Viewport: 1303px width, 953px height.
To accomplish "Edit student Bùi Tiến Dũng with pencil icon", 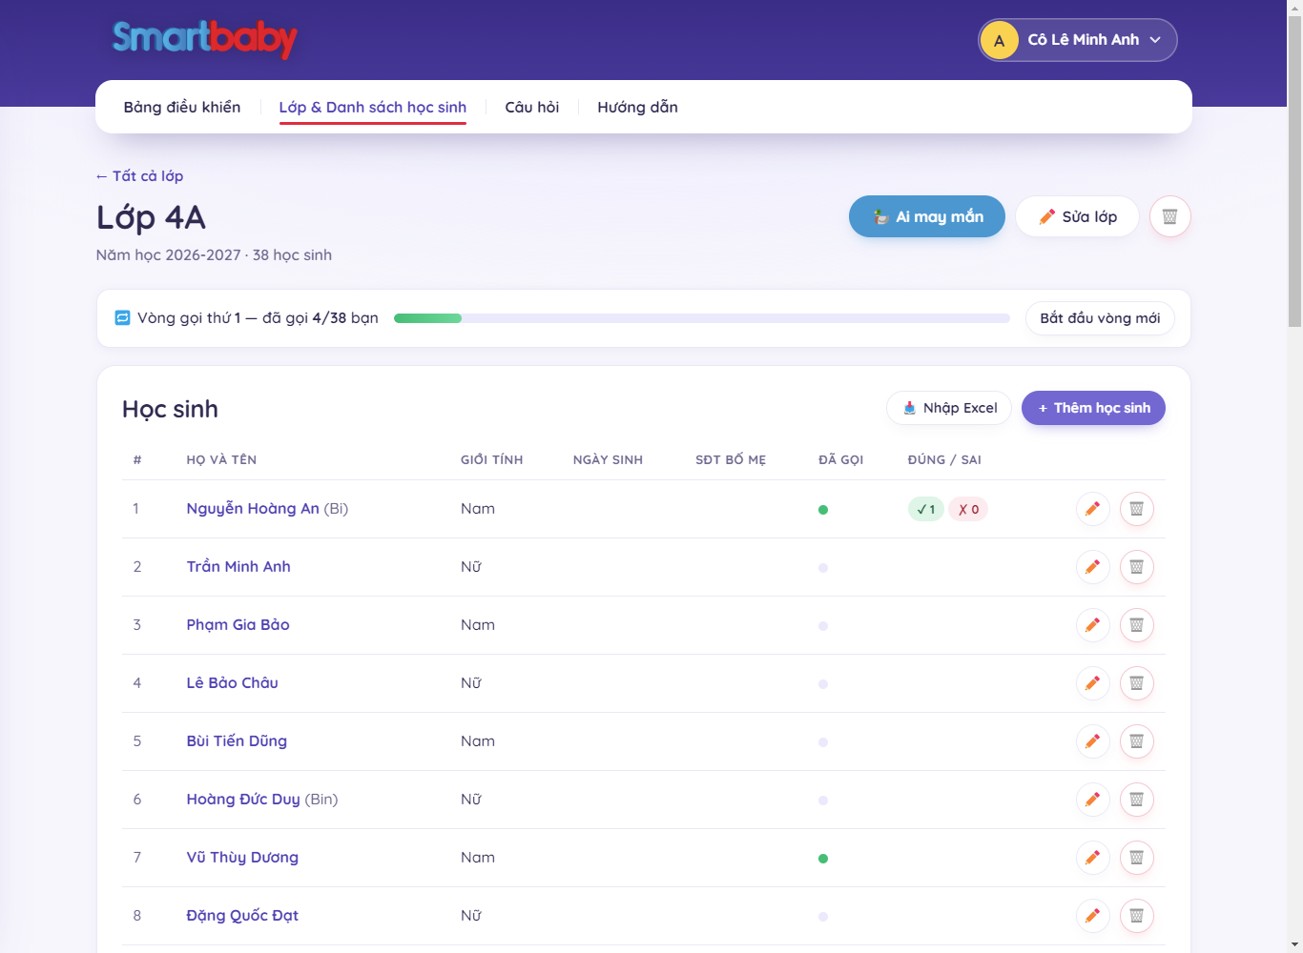I will pyautogui.click(x=1093, y=741).
